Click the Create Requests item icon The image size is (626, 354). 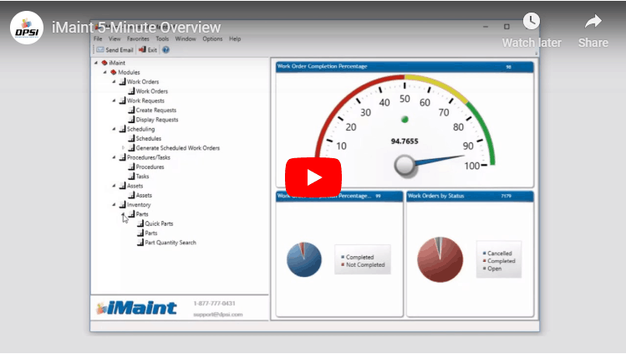click(x=131, y=110)
